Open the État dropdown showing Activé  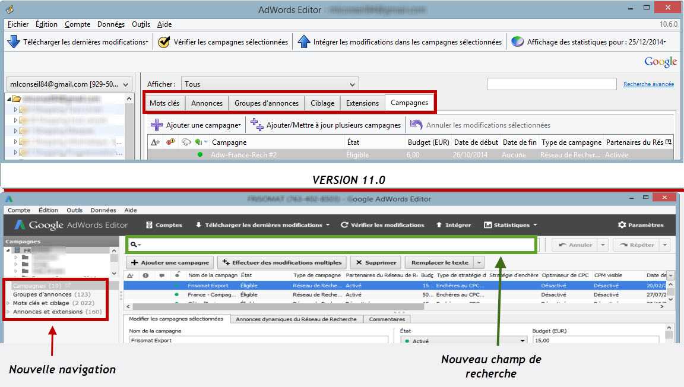464,341
